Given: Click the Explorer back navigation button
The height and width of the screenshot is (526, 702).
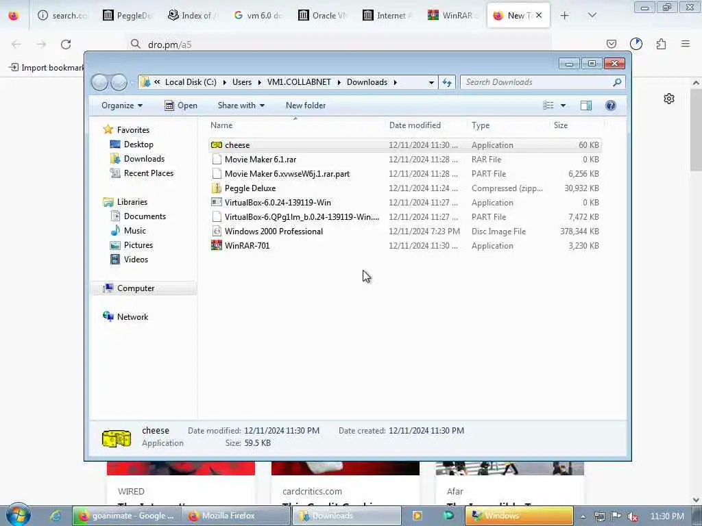Looking at the screenshot, I should (99, 82).
